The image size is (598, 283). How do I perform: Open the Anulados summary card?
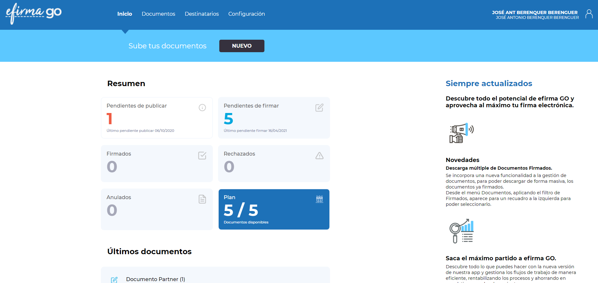pyautogui.click(x=157, y=209)
